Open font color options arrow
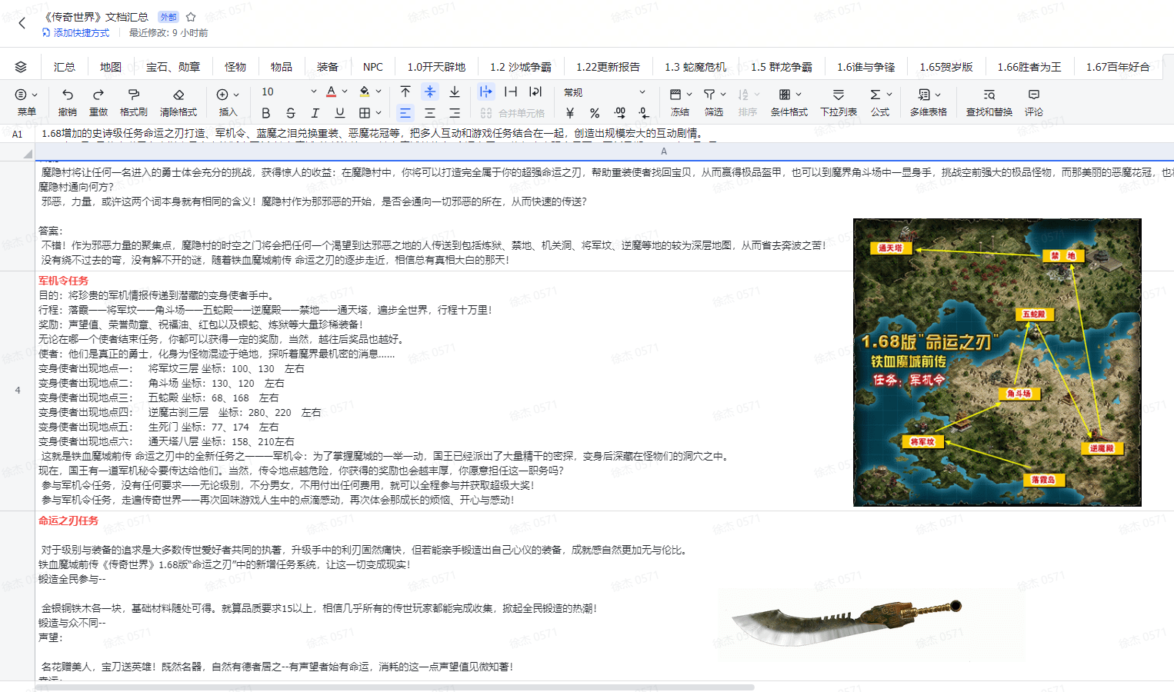 point(345,91)
